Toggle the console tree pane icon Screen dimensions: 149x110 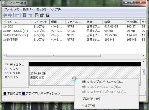17,15
